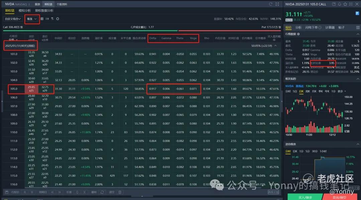The width and height of the screenshot is (361, 200).
Task: Open the 看涨 call/put dropdown
Action: click(x=32, y=19)
